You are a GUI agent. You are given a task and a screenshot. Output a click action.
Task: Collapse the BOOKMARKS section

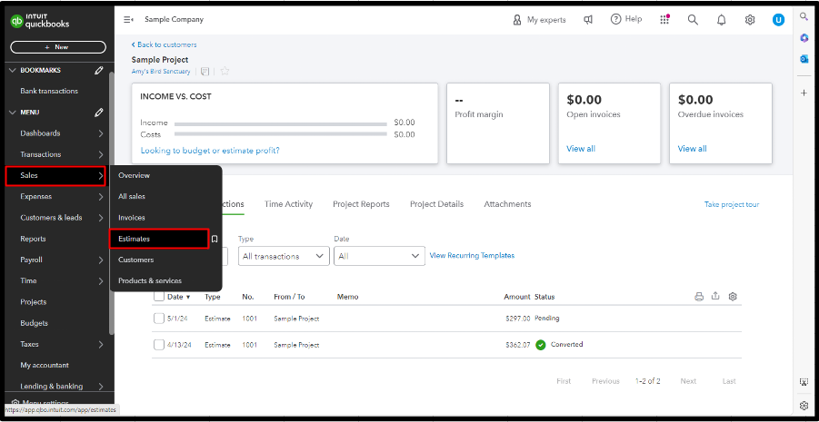[x=13, y=71]
